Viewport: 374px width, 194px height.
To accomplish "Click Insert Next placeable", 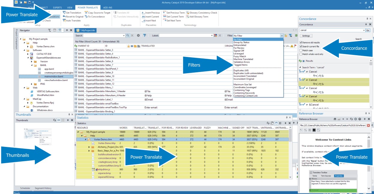I will [149, 20].
